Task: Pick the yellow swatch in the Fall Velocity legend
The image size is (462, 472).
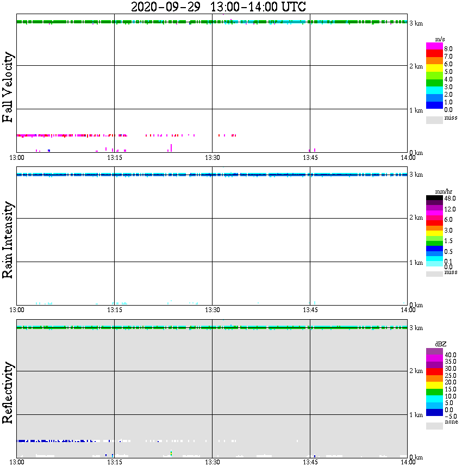Action: (x=434, y=68)
